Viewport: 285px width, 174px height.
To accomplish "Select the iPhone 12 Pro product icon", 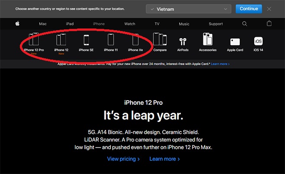I will click(x=34, y=39).
